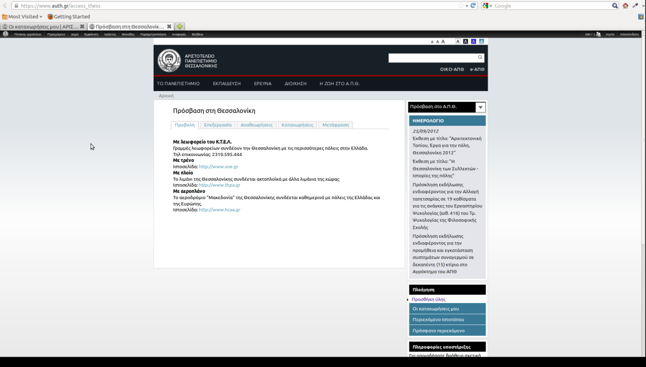Choose the black contrast theme swatch
The height and width of the screenshot is (367, 646).
466,41
